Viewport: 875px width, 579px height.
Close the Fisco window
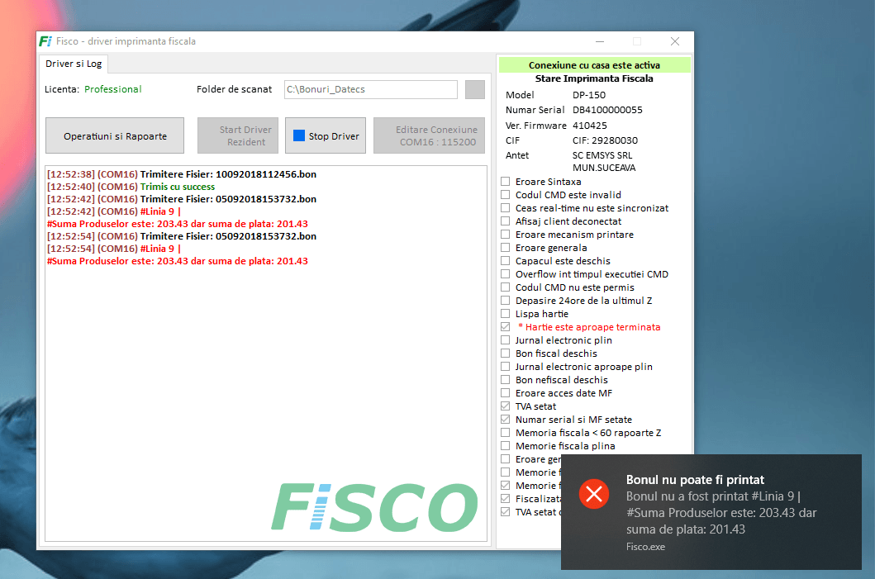pos(675,41)
